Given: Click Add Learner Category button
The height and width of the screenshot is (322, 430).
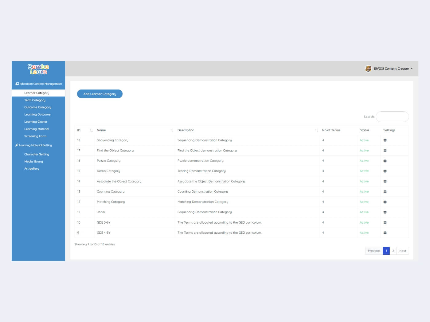Looking at the screenshot, I should [x=100, y=94].
